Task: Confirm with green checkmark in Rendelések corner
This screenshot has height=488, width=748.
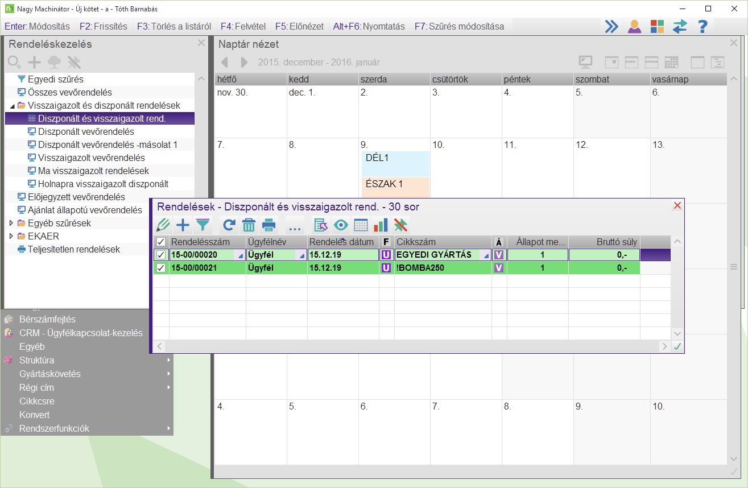Action: click(677, 346)
